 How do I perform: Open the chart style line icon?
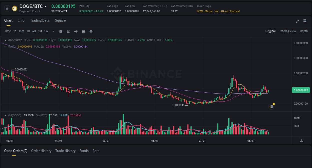point(68,31)
